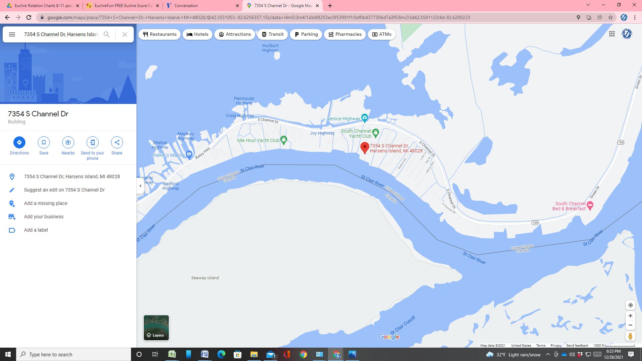Filter map by Attractions
Viewport: 642px width, 361px height.
click(x=235, y=34)
